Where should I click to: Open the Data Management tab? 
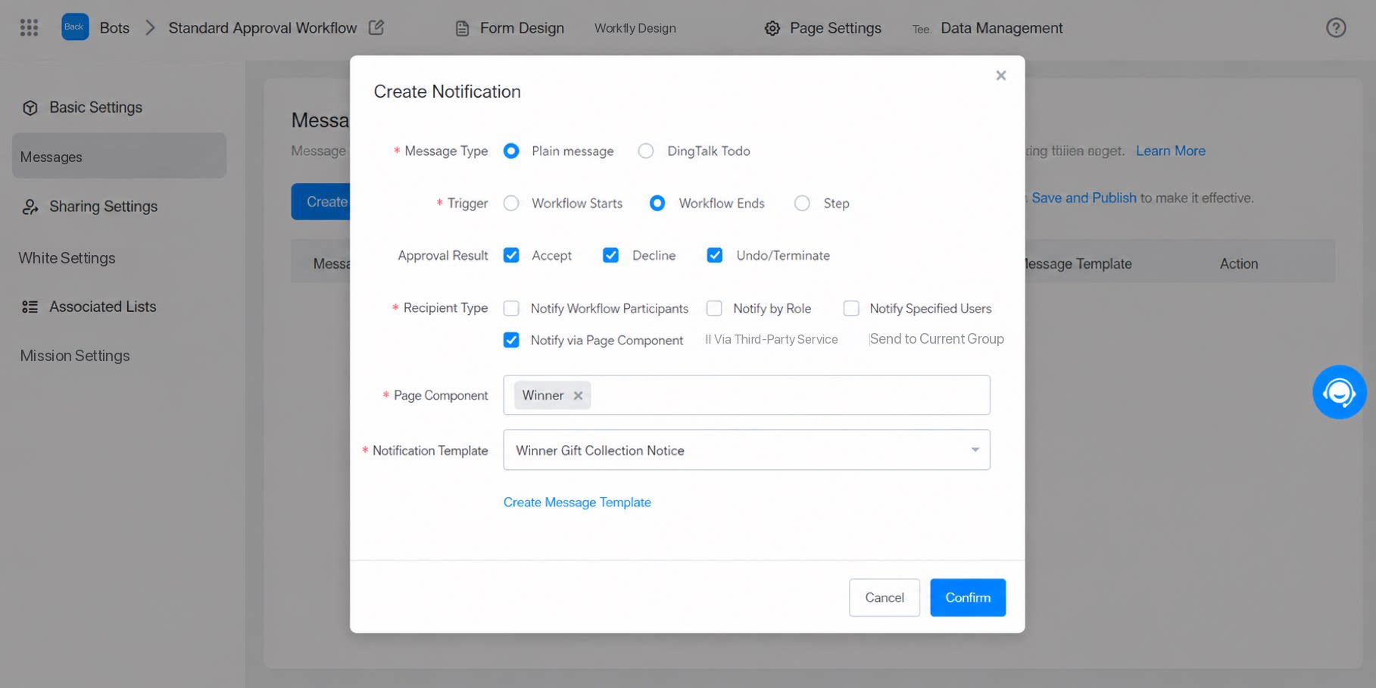tap(1001, 28)
